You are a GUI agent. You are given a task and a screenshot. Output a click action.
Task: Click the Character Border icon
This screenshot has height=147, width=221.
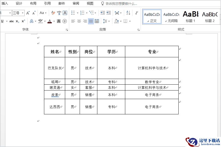click(x=65, y=13)
